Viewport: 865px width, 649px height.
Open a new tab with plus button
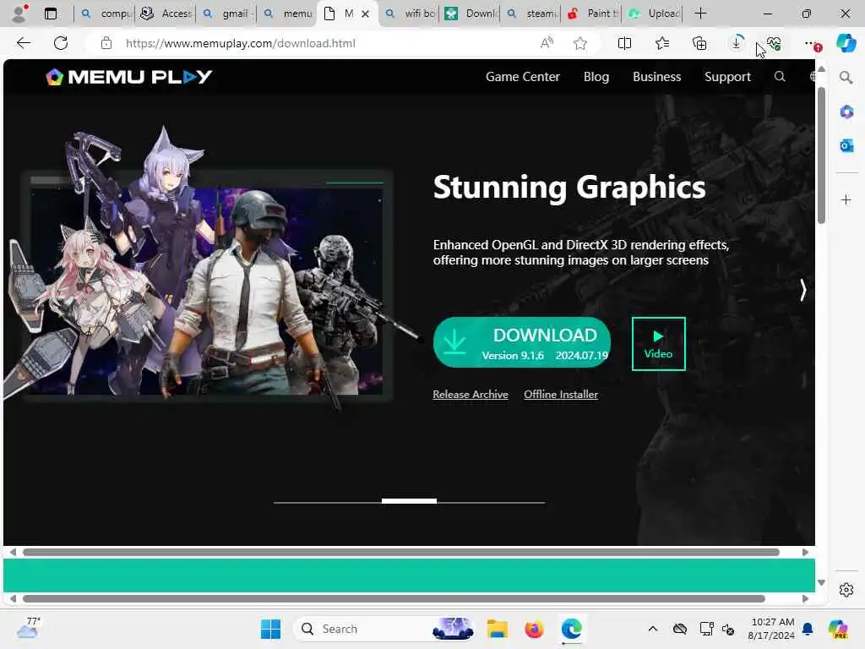click(700, 14)
